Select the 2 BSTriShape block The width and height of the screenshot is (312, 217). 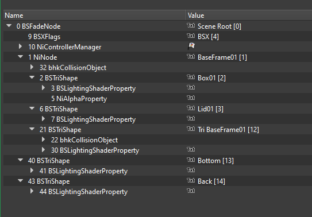(59, 78)
